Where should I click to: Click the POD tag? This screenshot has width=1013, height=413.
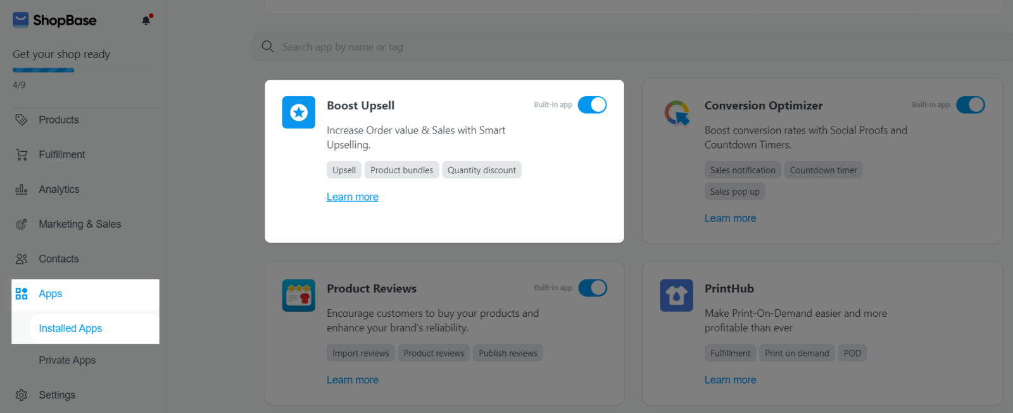click(x=852, y=353)
